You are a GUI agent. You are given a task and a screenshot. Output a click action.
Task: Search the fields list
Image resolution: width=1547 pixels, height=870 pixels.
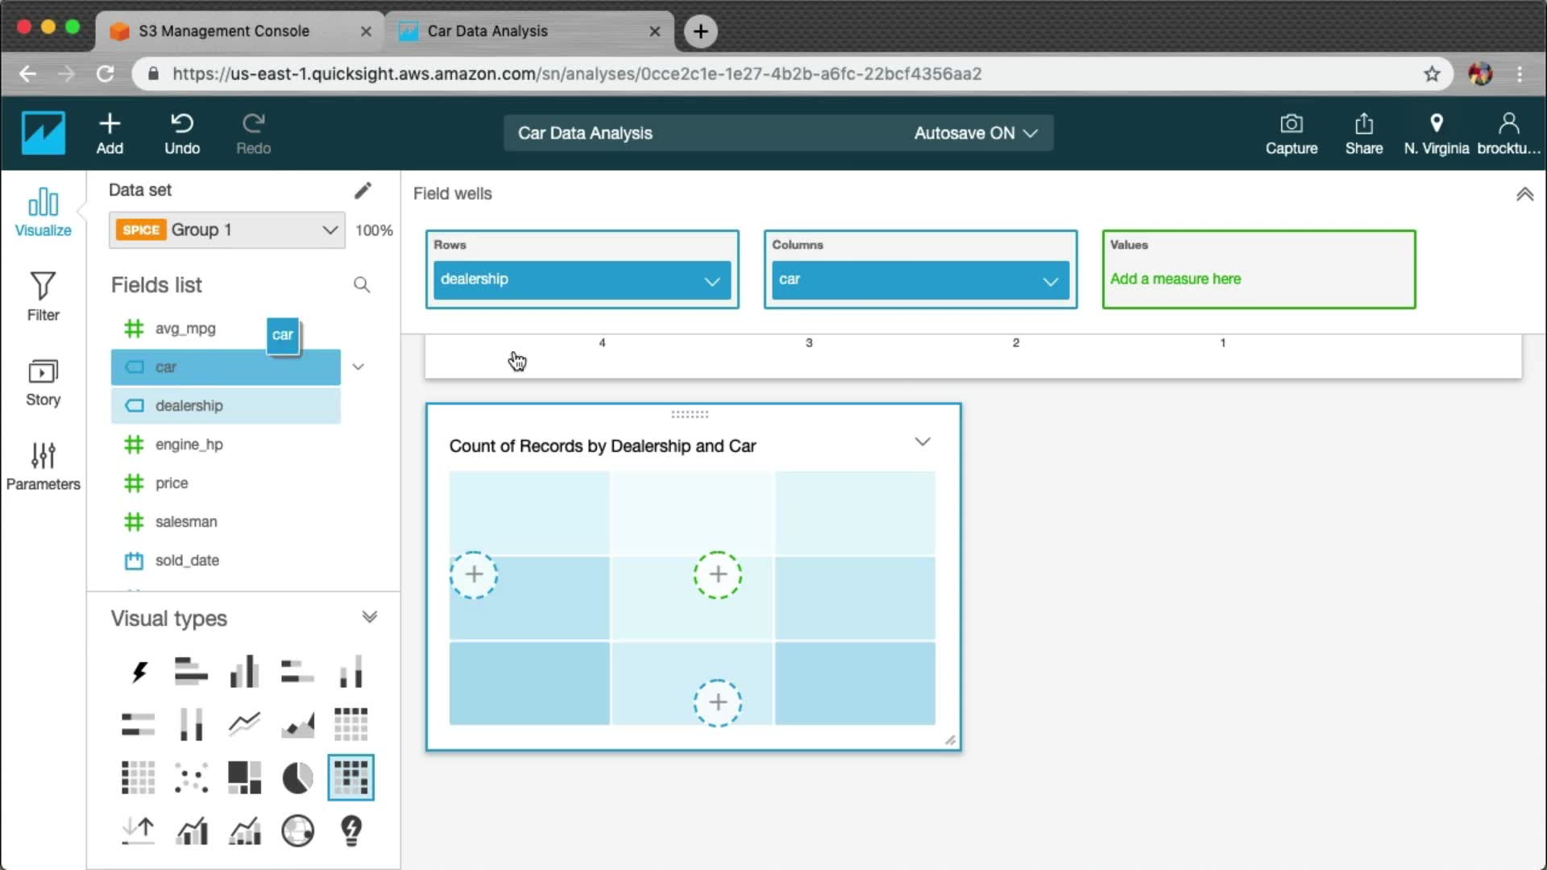362,285
